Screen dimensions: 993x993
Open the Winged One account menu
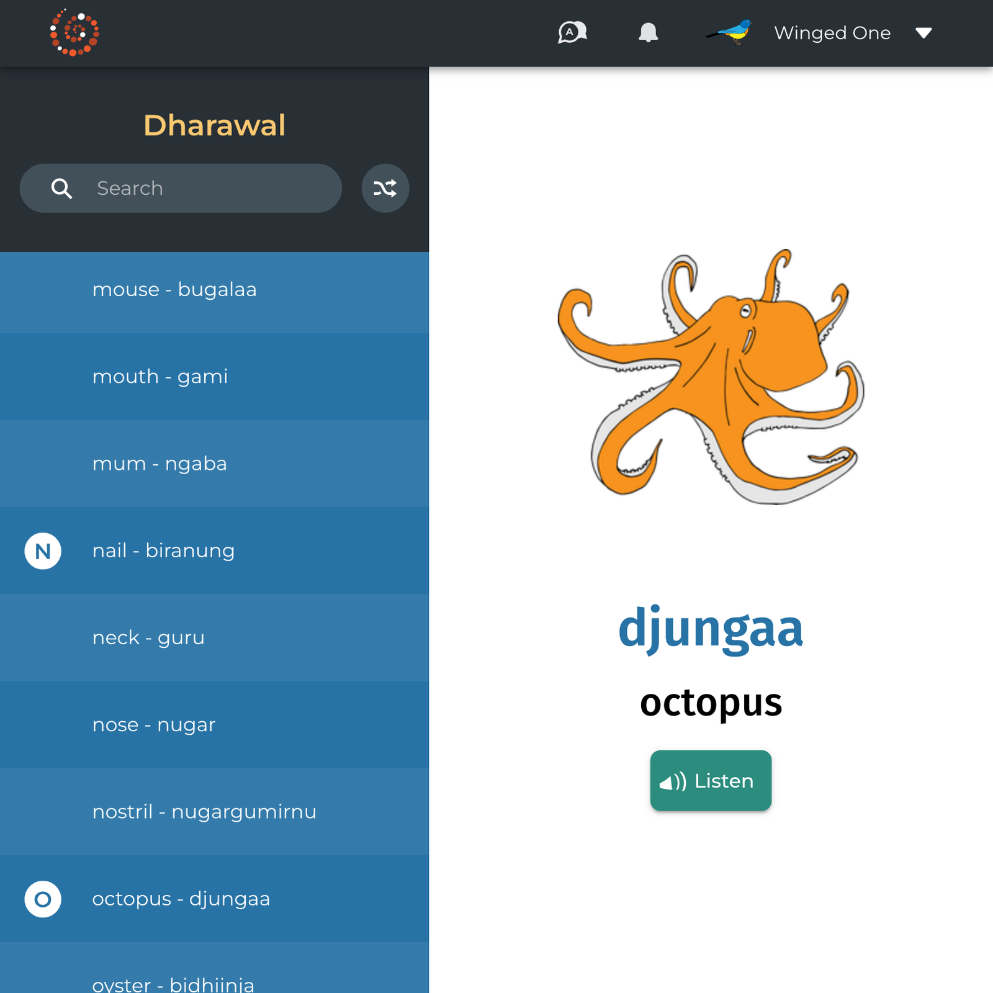click(x=832, y=33)
